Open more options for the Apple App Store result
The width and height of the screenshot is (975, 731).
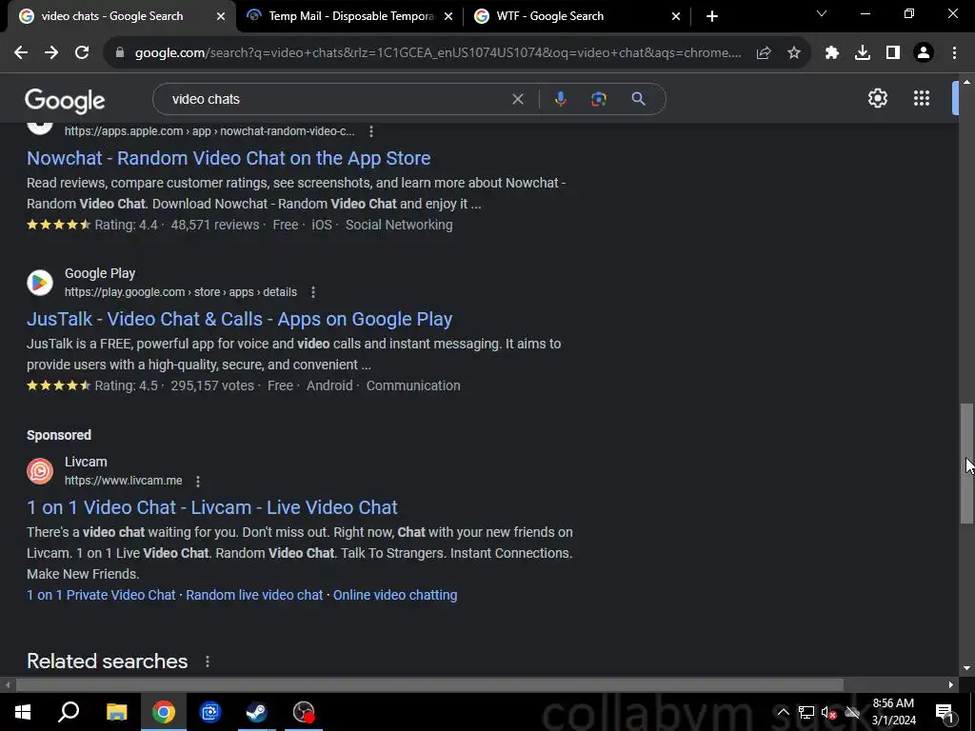point(371,131)
